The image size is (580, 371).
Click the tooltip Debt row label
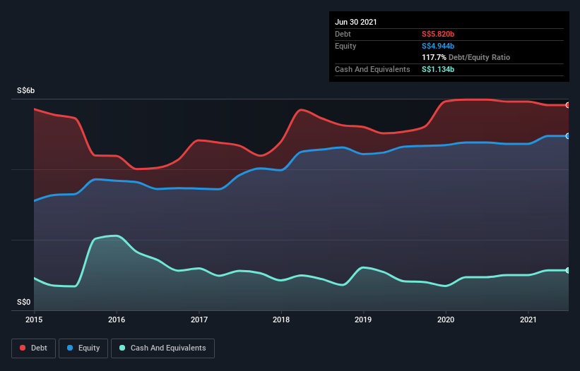coord(343,34)
